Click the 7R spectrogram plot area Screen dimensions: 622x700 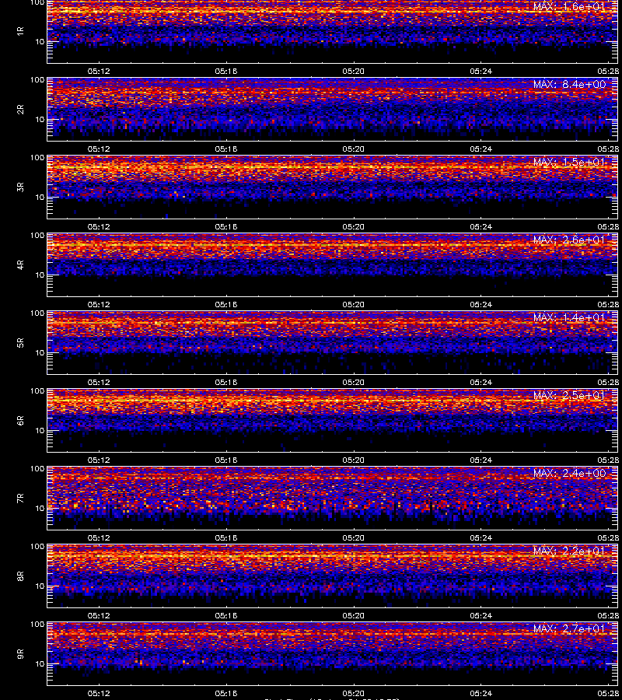[333, 499]
